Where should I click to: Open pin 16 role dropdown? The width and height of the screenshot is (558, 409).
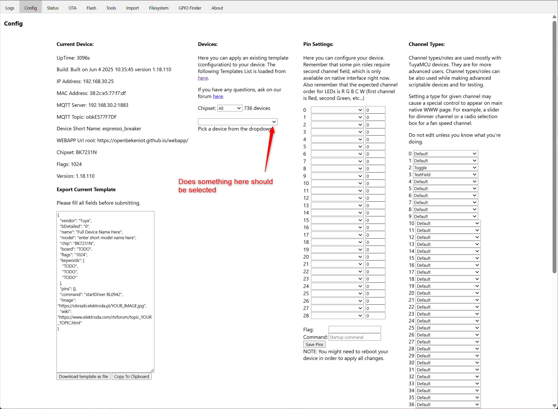pyautogui.click(x=337, y=227)
